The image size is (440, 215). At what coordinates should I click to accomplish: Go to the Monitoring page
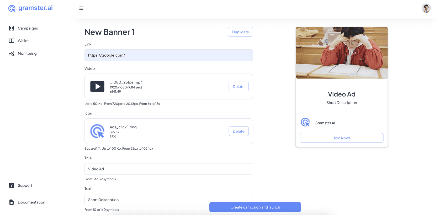[x=27, y=54]
